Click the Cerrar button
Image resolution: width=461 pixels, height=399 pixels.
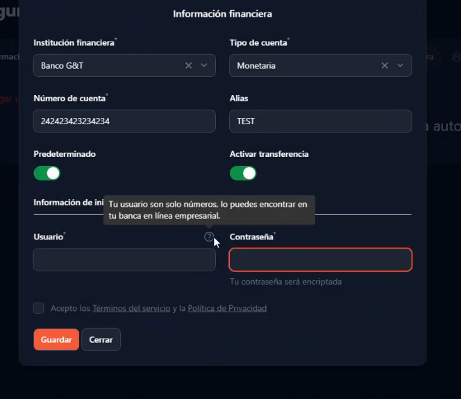(x=101, y=339)
